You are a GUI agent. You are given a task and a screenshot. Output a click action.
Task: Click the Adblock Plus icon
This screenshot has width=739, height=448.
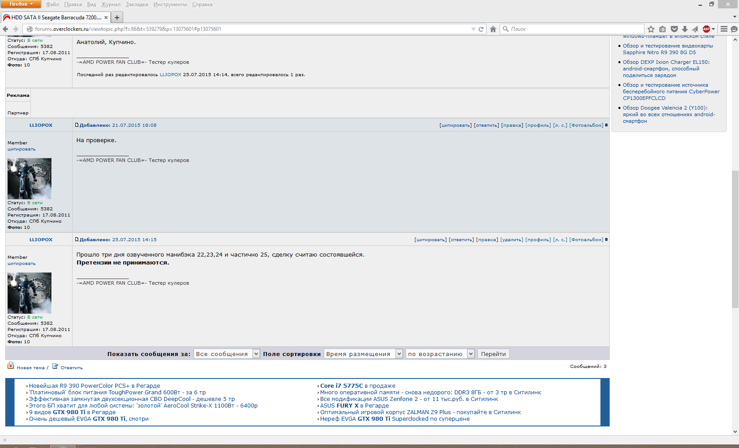(706, 29)
